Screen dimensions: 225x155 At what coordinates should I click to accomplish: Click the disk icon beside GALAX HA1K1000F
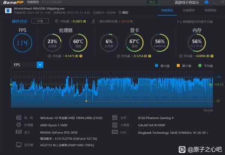[x=115, y=125]
